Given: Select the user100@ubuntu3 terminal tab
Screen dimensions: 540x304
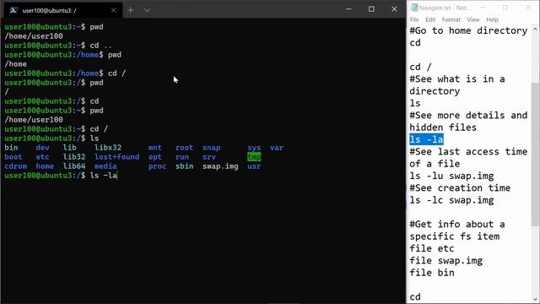Looking at the screenshot, I should point(63,10).
